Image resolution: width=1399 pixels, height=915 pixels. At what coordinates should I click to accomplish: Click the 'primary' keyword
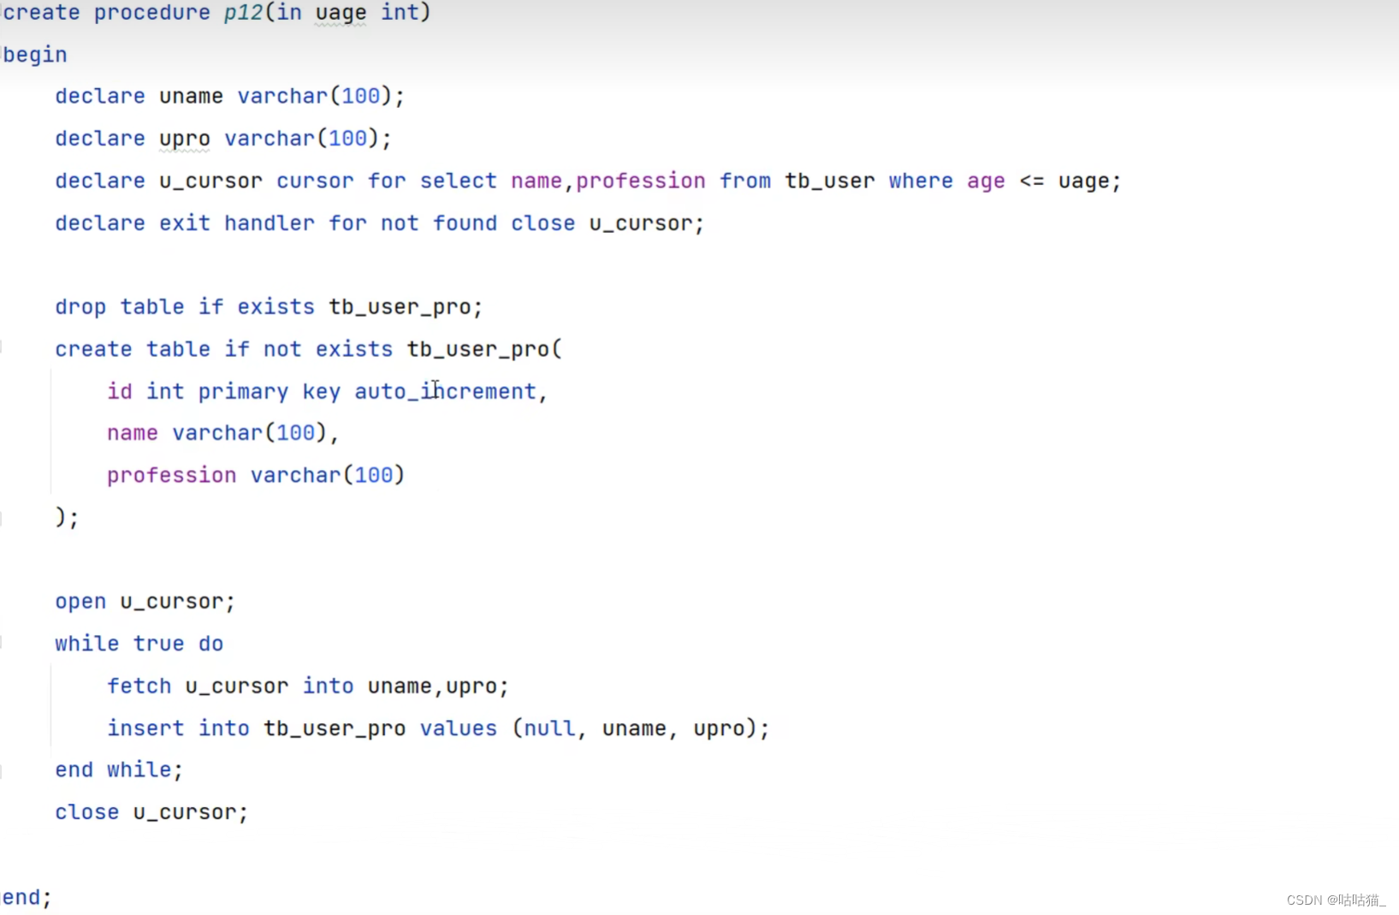(243, 392)
